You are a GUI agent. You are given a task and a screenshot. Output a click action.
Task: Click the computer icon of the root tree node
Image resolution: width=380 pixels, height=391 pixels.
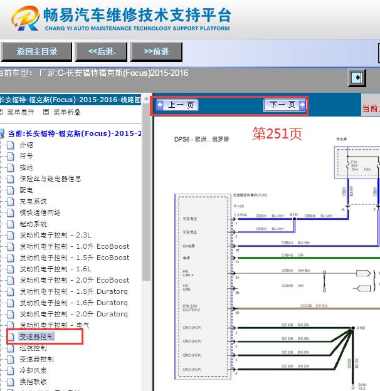[2, 133]
